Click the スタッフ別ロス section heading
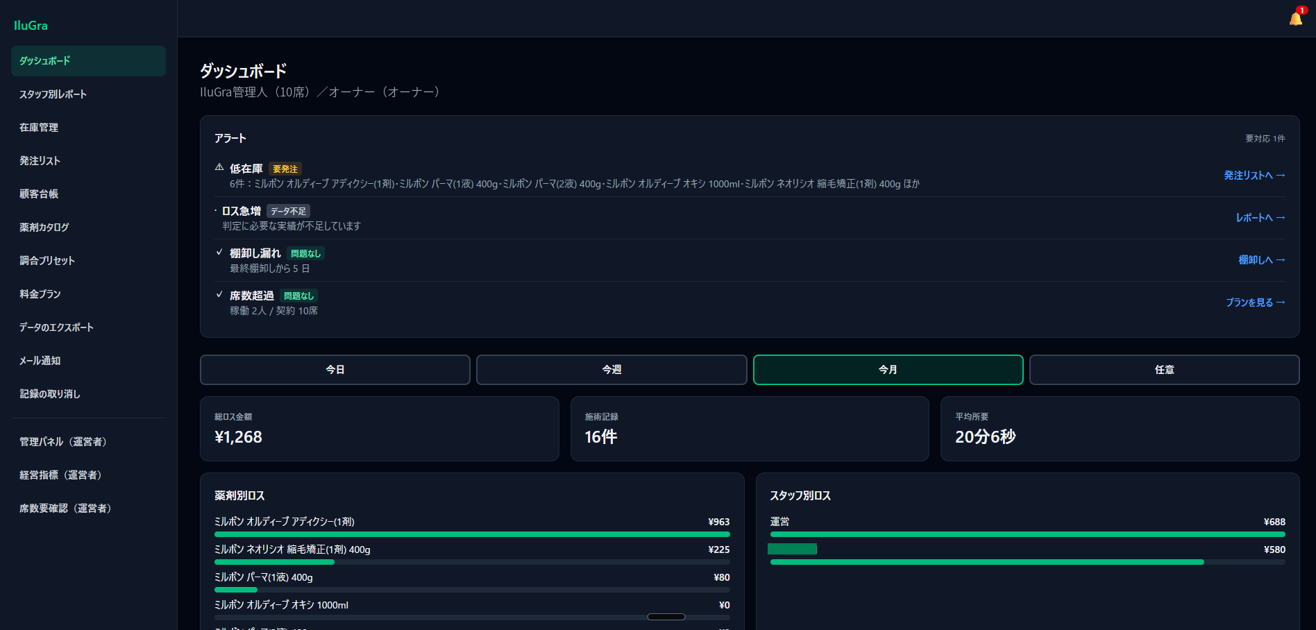Screen dimensions: 1316x630 coord(800,496)
